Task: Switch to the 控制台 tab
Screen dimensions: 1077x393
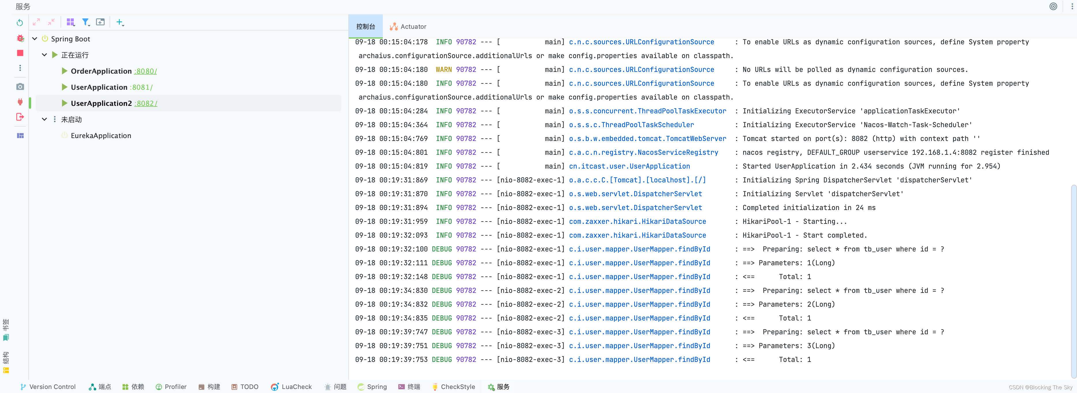Action: (366, 26)
